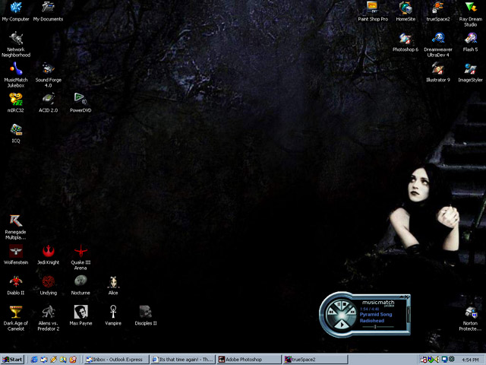
Task: Select the Dreamweaver UltraDev 4 icon
Action: (x=438, y=44)
